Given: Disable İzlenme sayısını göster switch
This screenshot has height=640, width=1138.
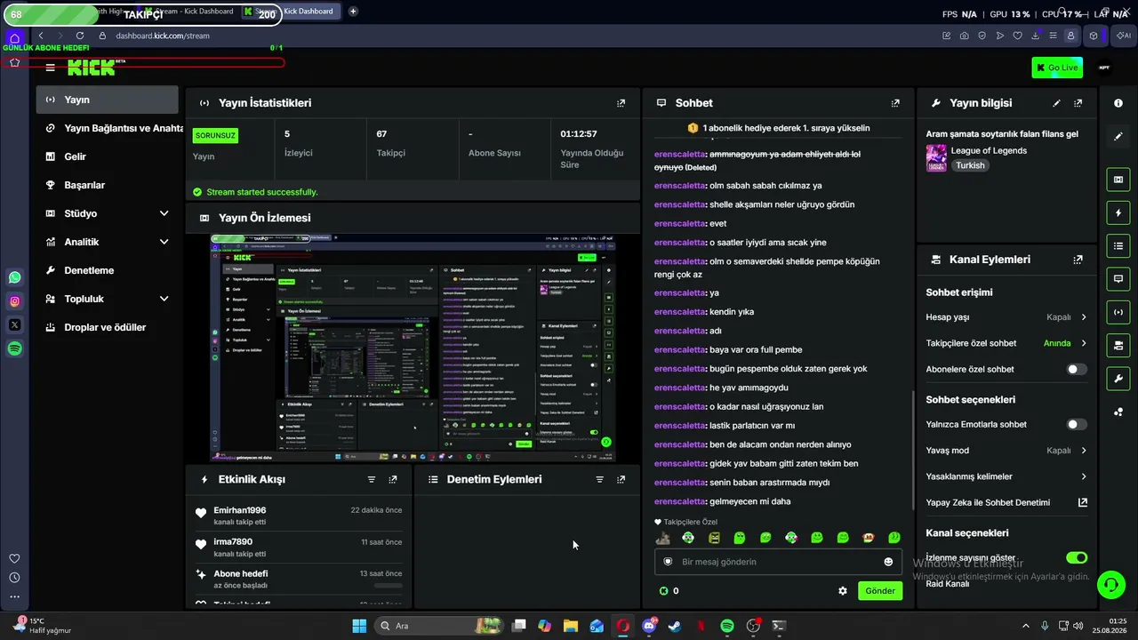Looking at the screenshot, I should coord(1077,558).
